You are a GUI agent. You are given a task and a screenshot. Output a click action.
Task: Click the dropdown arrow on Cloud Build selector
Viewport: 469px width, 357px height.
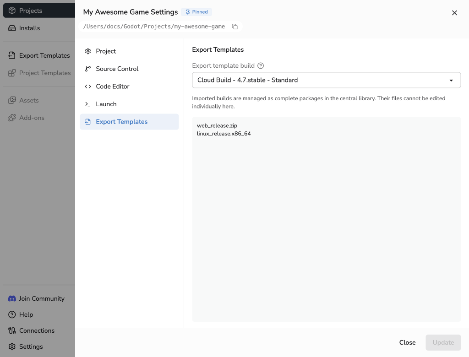pos(451,80)
